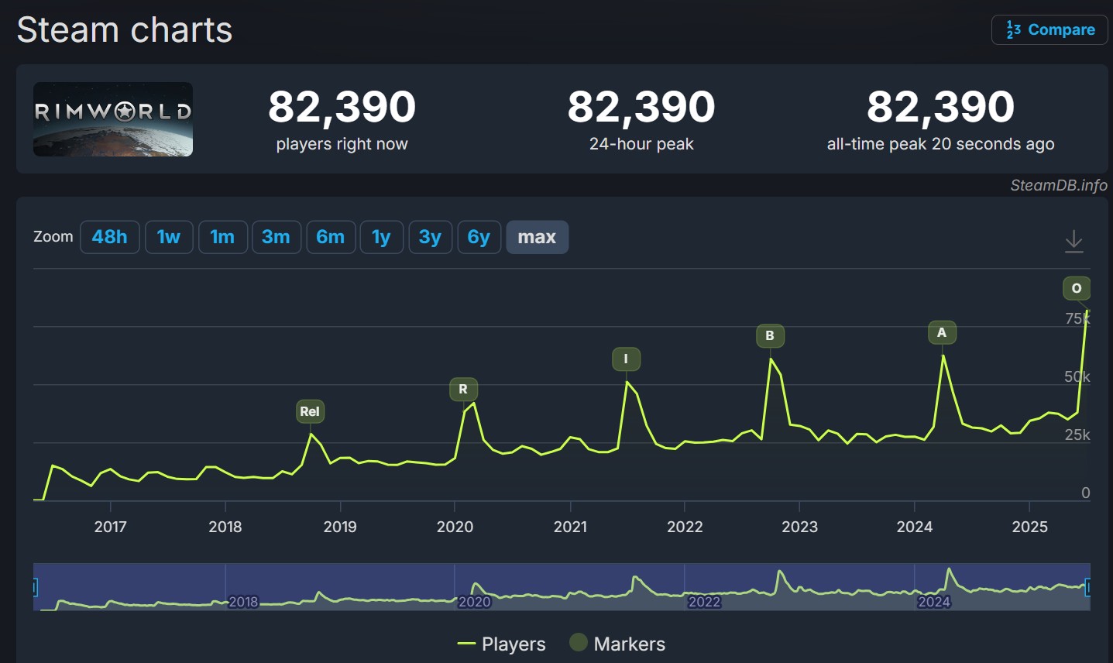Click the RimWorld game banner thumbnail
The image size is (1113, 663).
point(113,119)
